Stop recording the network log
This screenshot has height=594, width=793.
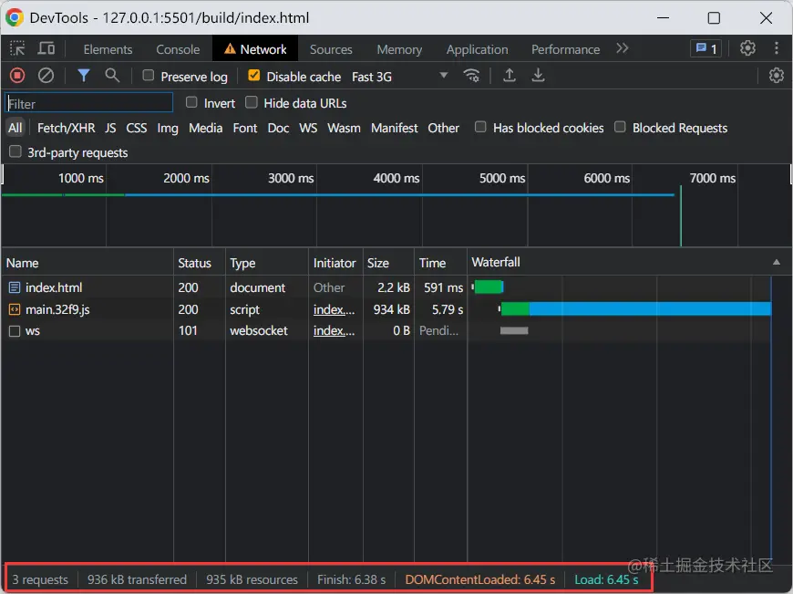[17, 76]
